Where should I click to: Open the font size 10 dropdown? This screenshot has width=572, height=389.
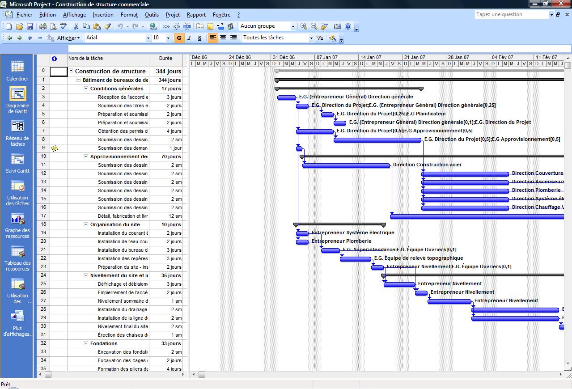tap(168, 38)
